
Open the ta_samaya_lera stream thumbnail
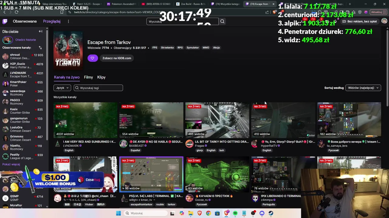[x=349, y=120]
